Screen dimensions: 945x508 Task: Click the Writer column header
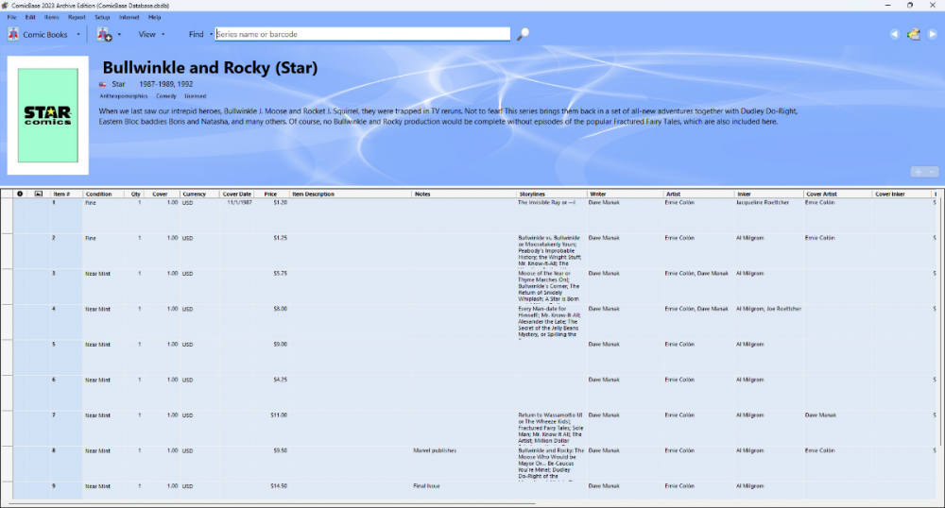625,194
